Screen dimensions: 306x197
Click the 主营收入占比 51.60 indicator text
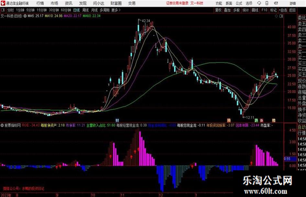(101, 125)
